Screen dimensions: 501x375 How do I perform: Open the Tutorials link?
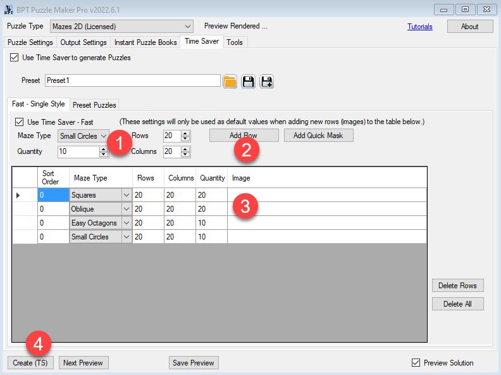[x=419, y=27]
